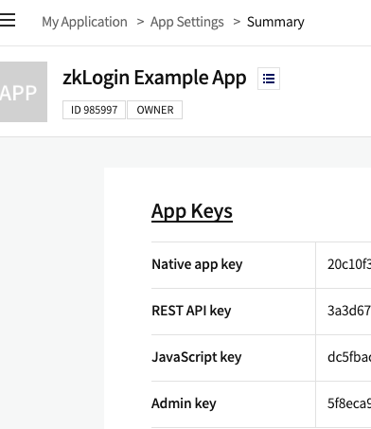Select the OWNER badge

155,110
